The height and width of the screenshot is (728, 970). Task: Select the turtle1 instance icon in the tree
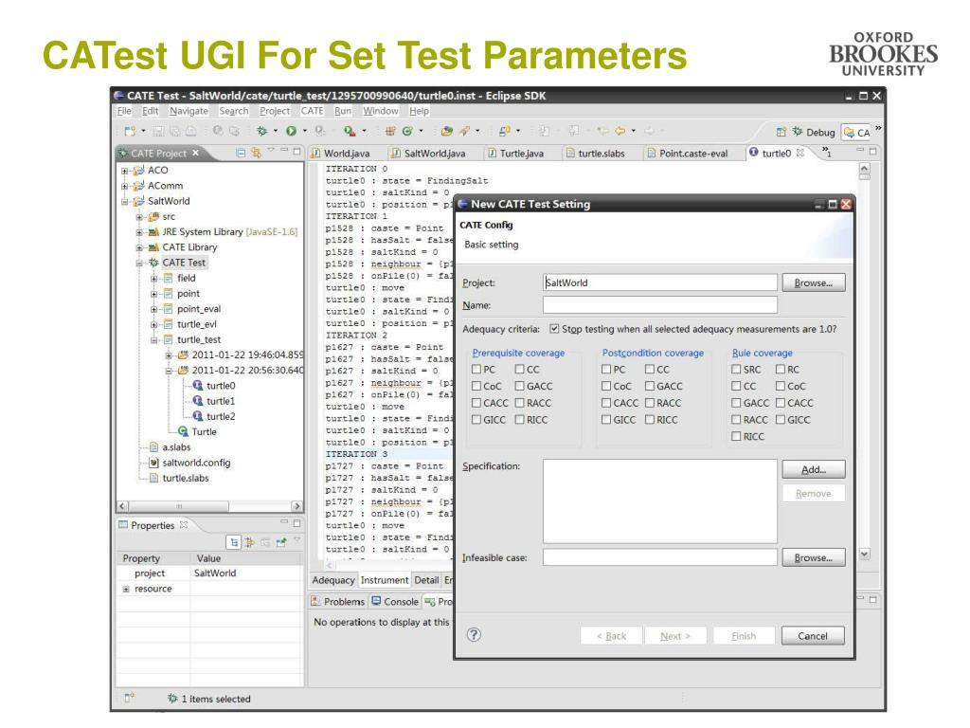tap(198, 401)
